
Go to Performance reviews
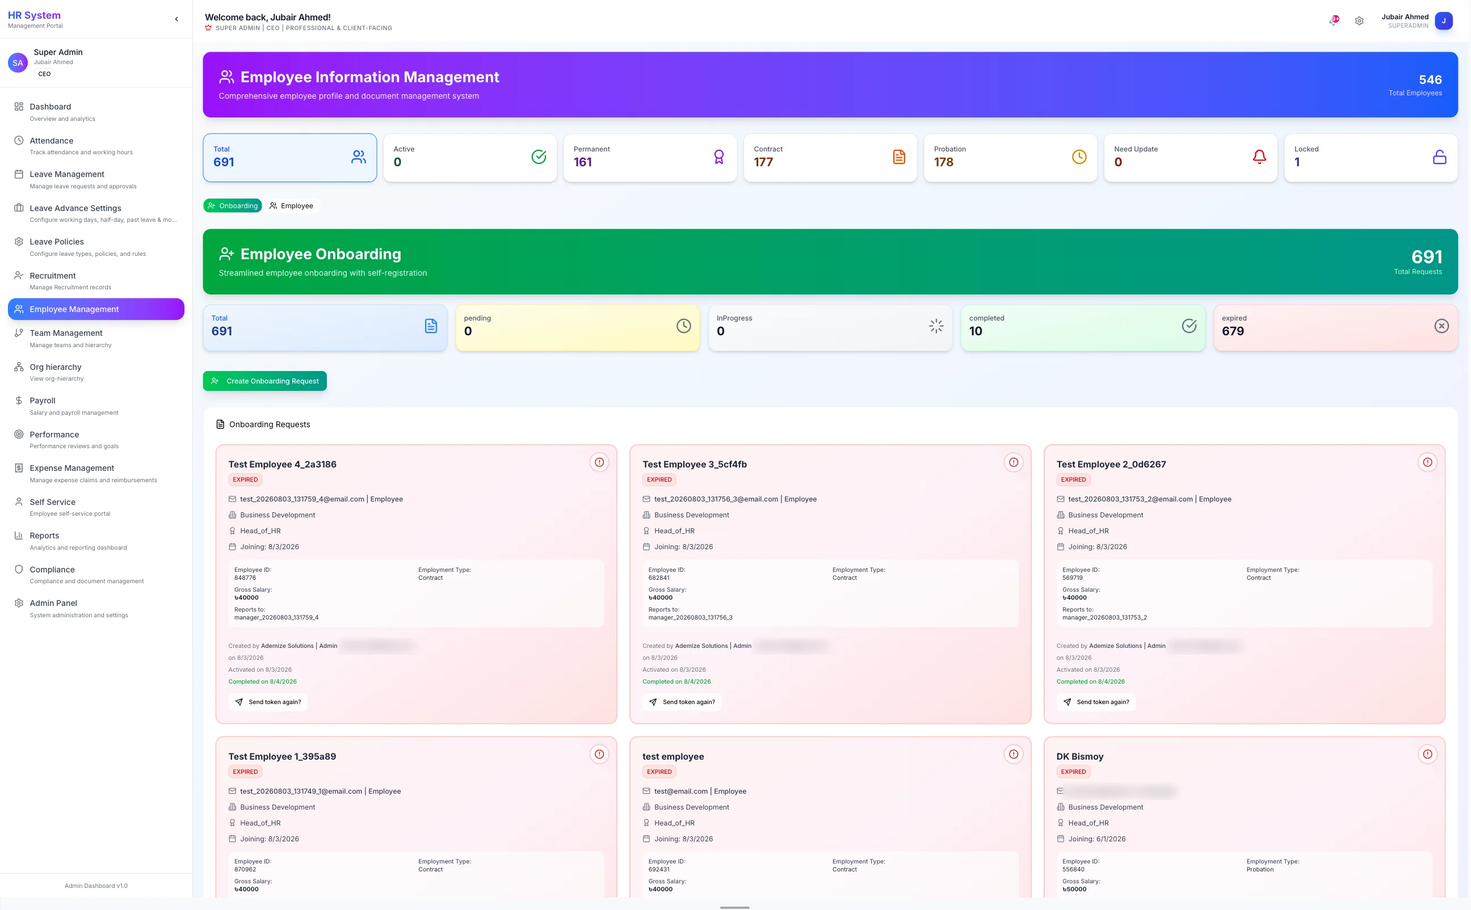pyautogui.click(x=96, y=439)
